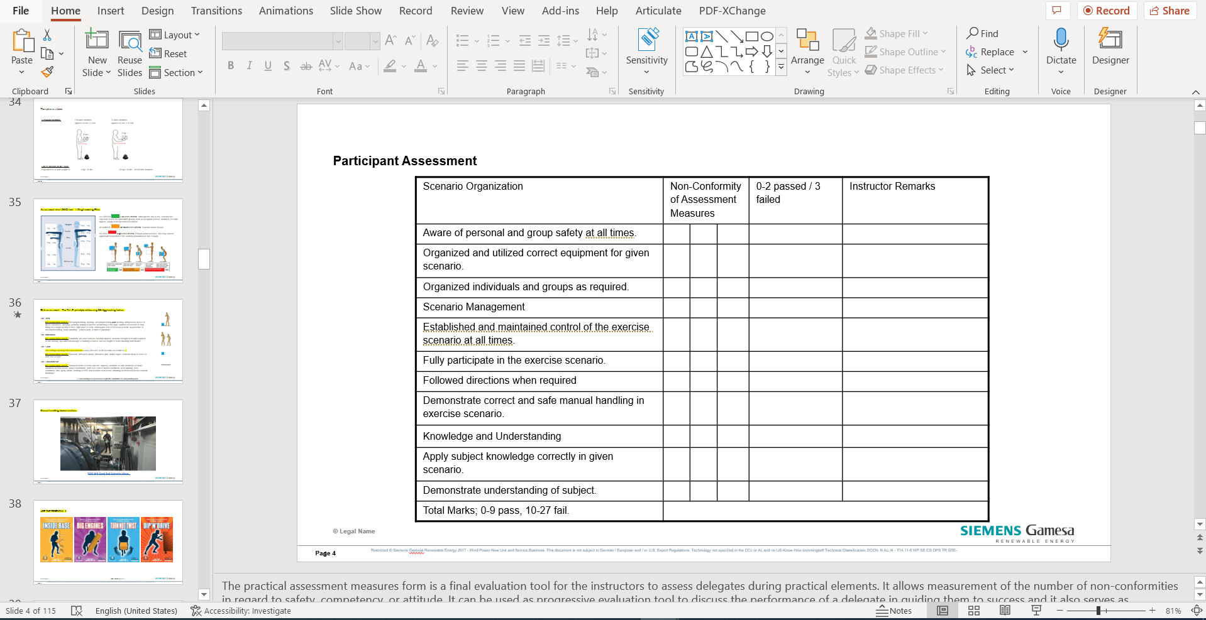Click the Clear All Formatting icon

pos(432,41)
